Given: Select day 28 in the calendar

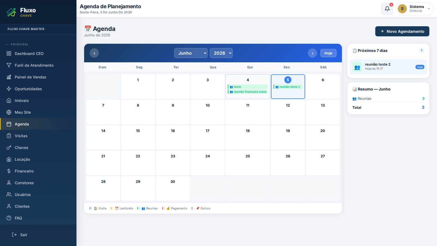Looking at the screenshot, I should 103,188.
